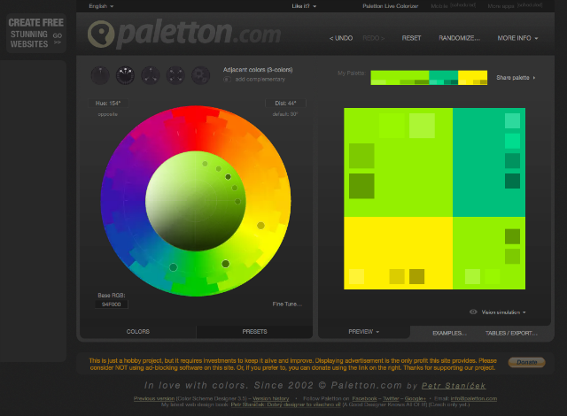
Task: Click the teal secondary hue dot on the wheel
Action: coord(174,267)
